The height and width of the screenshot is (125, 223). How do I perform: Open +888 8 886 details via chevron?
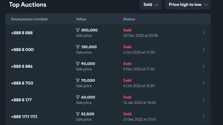click(x=203, y=66)
